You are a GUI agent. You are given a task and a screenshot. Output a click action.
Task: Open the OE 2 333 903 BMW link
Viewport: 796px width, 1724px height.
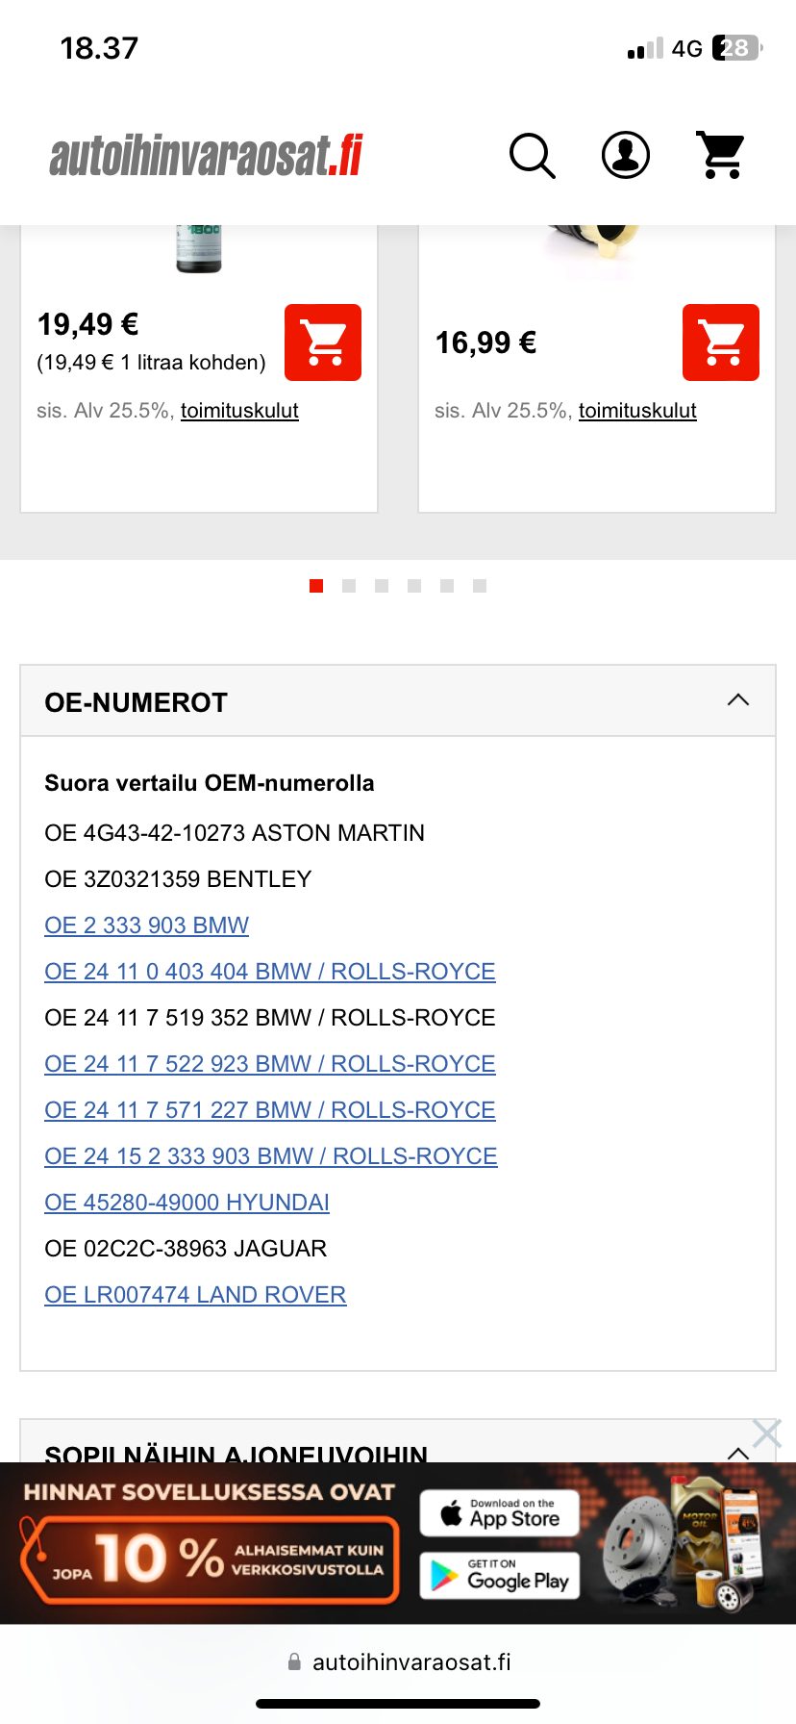coord(146,925)
